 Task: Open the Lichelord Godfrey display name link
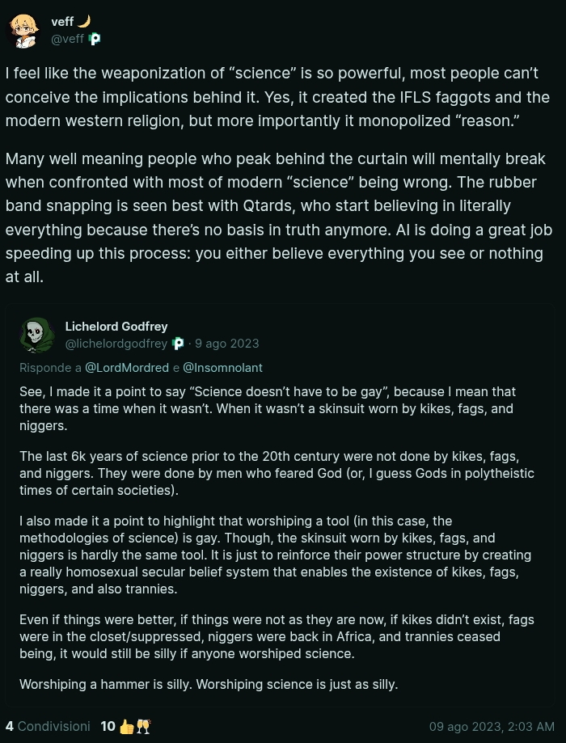click(116, 327)
